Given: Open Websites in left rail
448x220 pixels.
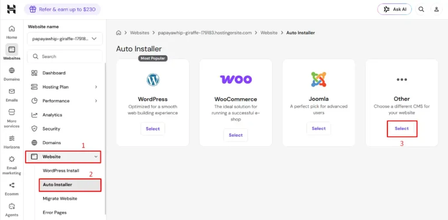Looking at the screenshot, I should pyautogui.click(x=12, y=52).
